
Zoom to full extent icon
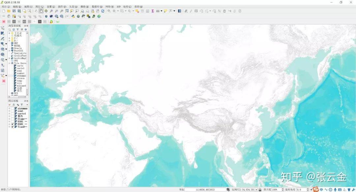(67, 11)
